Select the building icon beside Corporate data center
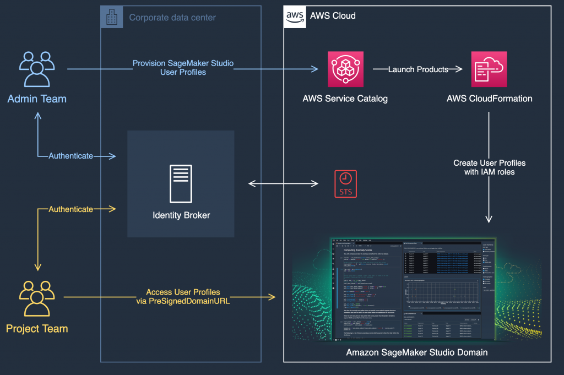Image resolution: width=564 pixels, height=375 pixels. click(112, 17)
